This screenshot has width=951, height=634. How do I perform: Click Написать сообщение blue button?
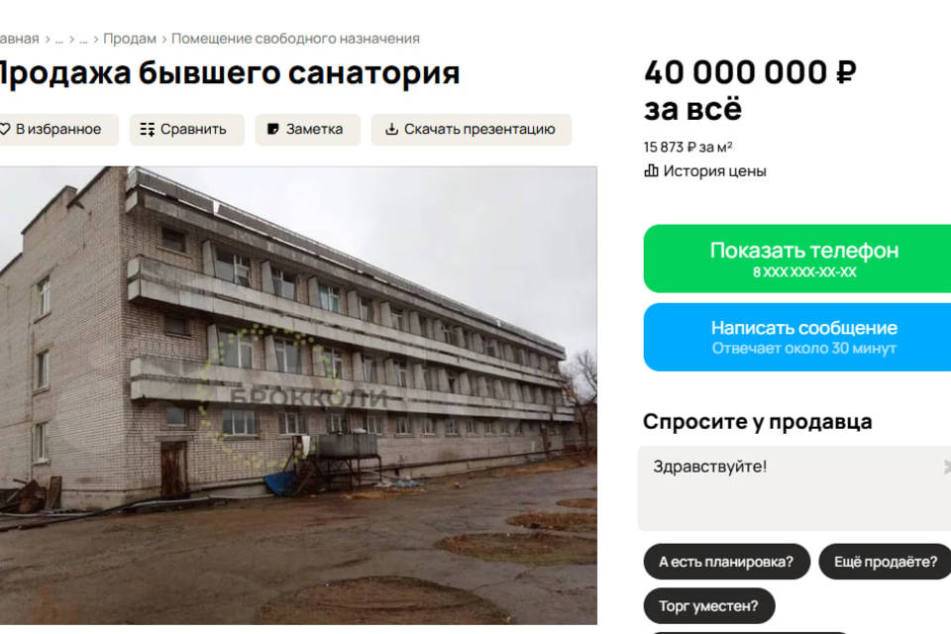click(x=797, y=337)
